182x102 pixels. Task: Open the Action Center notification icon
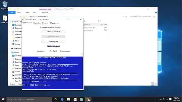coord(170,99)
